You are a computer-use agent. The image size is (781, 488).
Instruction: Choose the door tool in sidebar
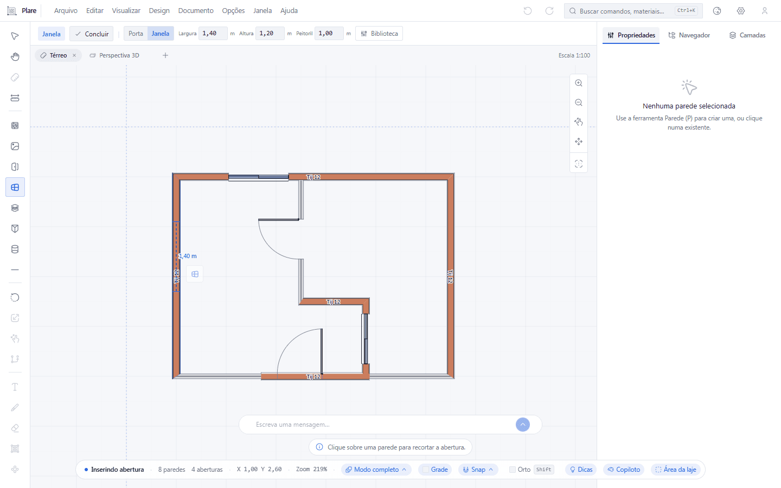(x=15, y=167)
